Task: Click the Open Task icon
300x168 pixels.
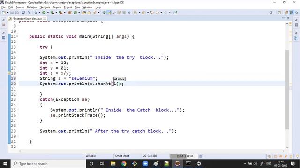Action: [x=89, y=13]
